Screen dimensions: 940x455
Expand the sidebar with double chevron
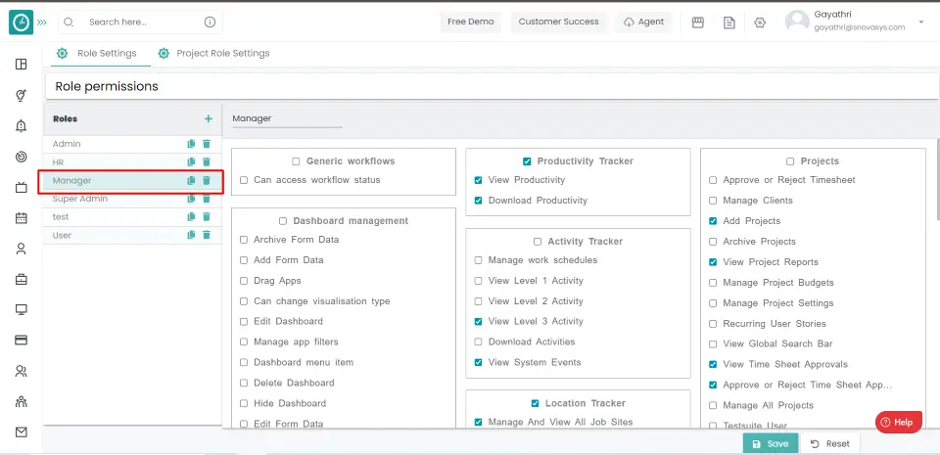(42, 22)
